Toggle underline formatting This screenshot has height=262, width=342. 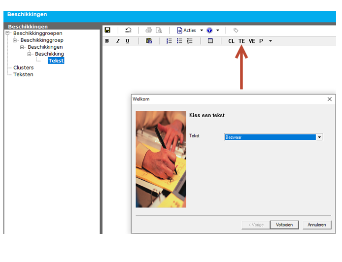point(128,41)
